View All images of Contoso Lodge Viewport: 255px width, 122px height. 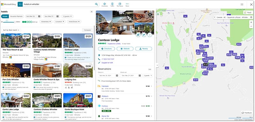pos(102,32)
